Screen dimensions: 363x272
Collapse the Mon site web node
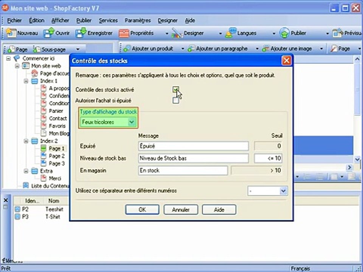(17, 66)
